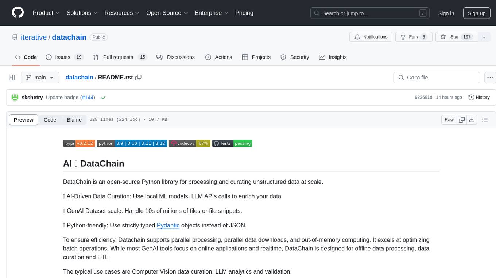This screenshot has width=496, height=278.
Task: Expand the Open Source menu
Action: point(167,13)
